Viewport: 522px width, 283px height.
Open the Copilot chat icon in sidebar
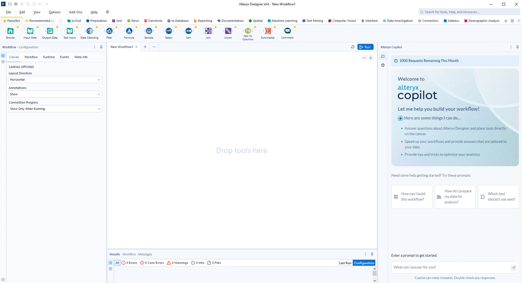tap(383, 57)
